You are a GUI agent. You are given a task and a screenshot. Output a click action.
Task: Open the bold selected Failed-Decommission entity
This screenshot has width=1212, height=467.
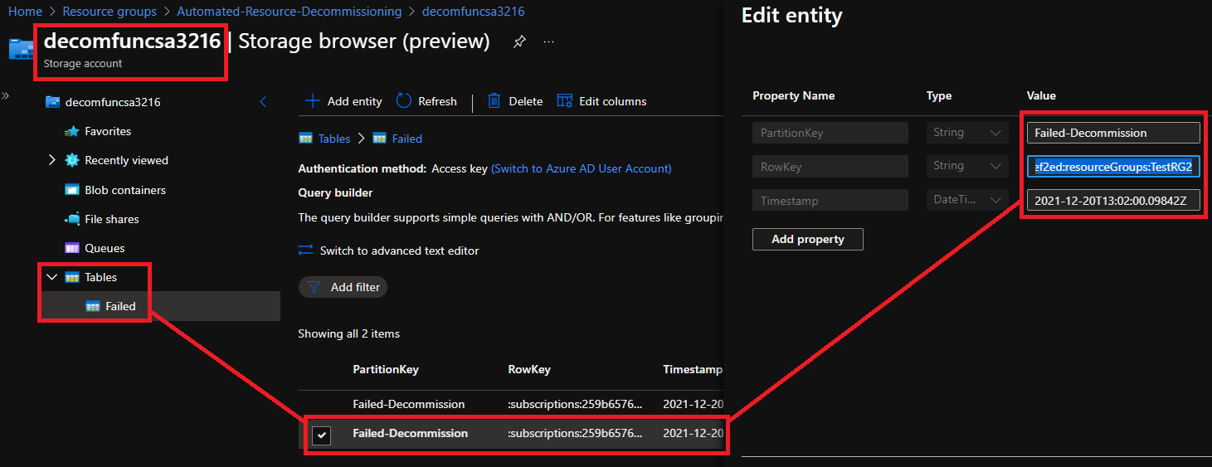411,433
